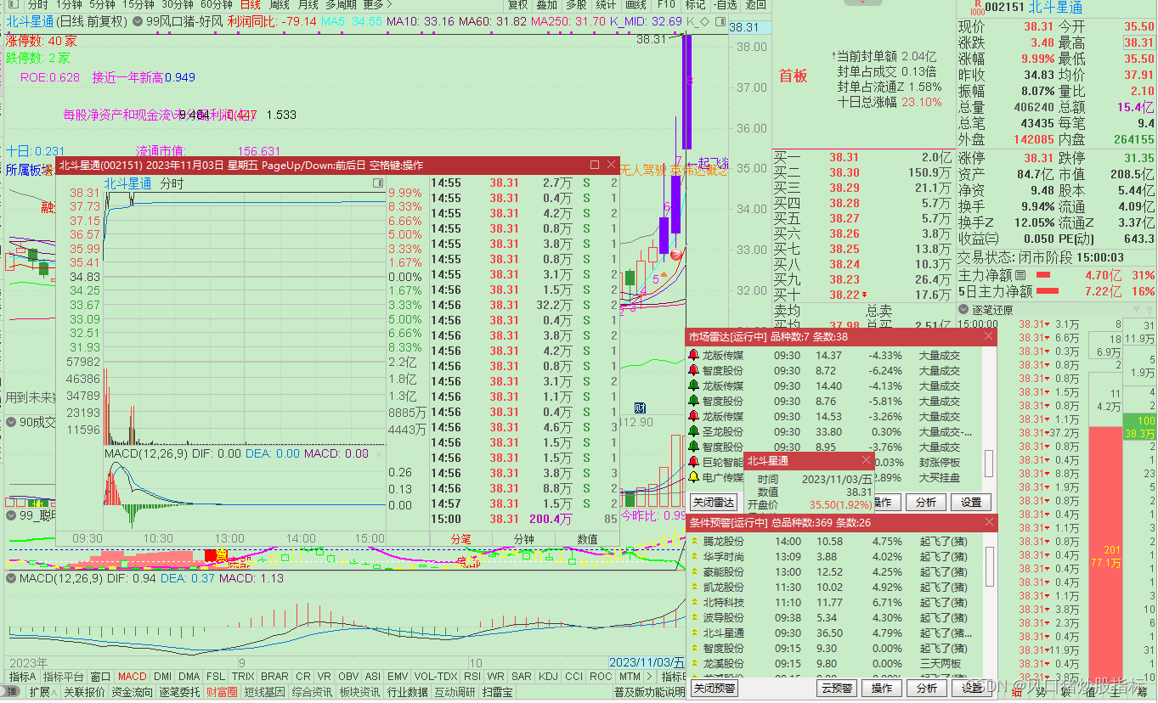This screenshot has width=1158, height=703.
Task: Open the 多周期 multi-period view
Action: click(341, 5)
